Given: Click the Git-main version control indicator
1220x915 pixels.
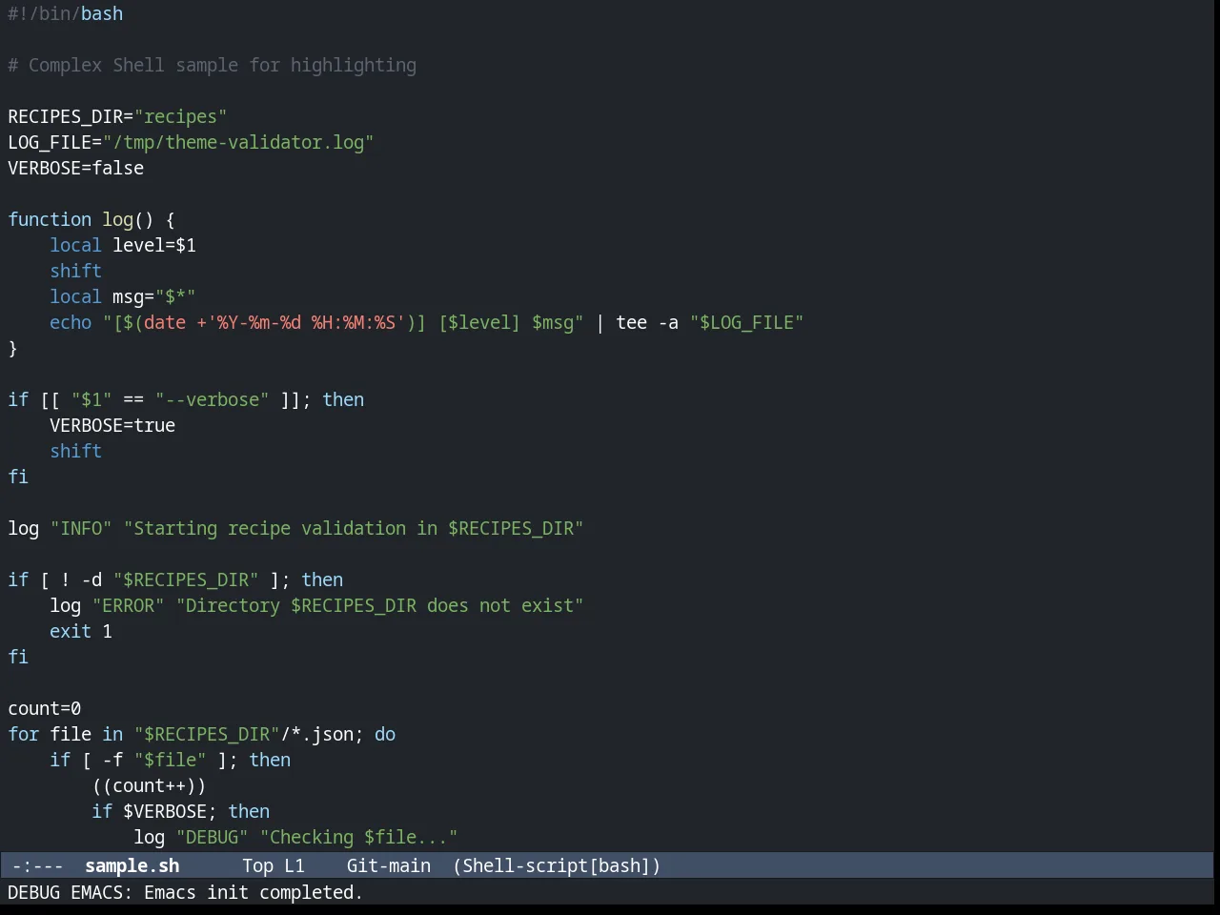Looking at the screenshot, I should point(388,865).
